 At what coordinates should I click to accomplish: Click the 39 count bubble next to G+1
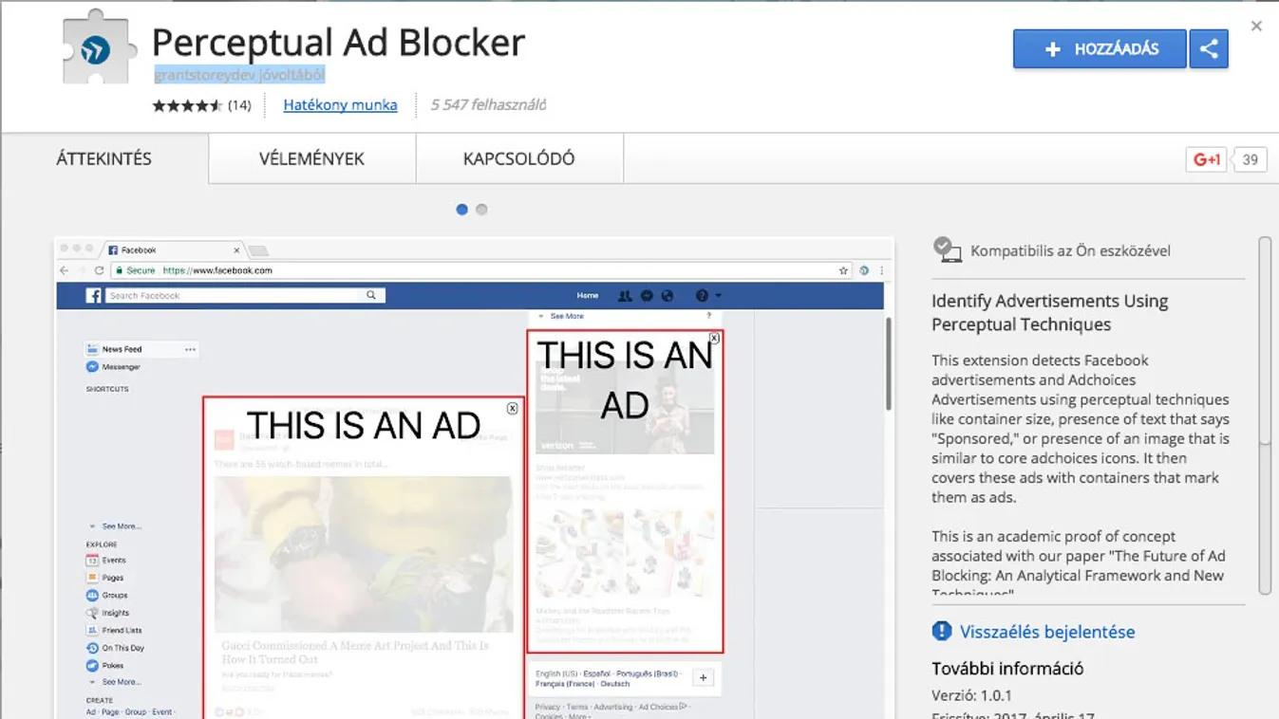coord(1250,159)
